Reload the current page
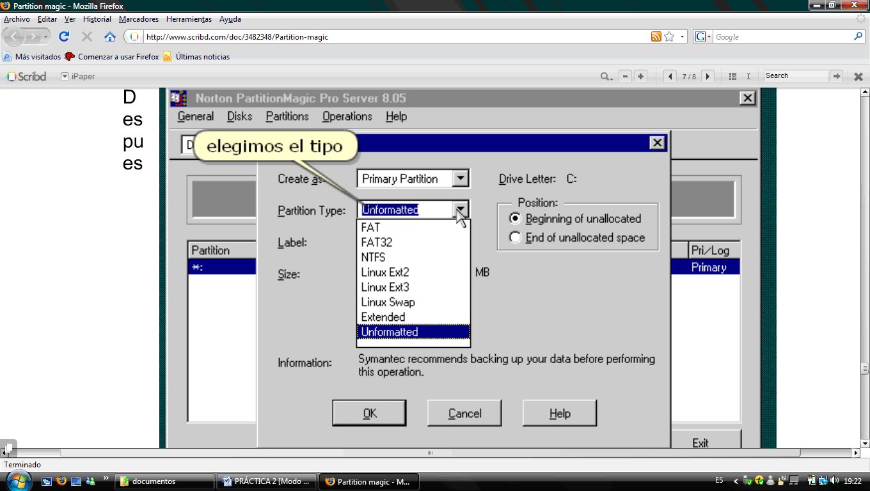Screen dimensions: 870x491 (x=64, y=36)
